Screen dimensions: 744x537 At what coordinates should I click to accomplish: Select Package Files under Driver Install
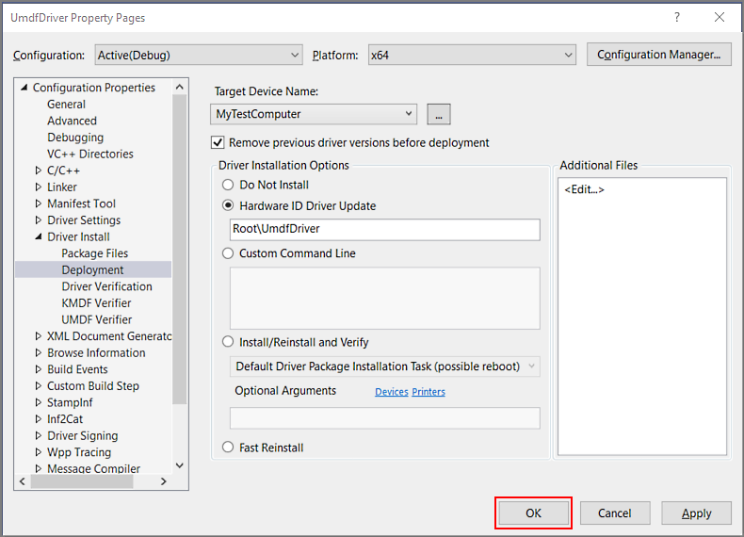(95, 253)
